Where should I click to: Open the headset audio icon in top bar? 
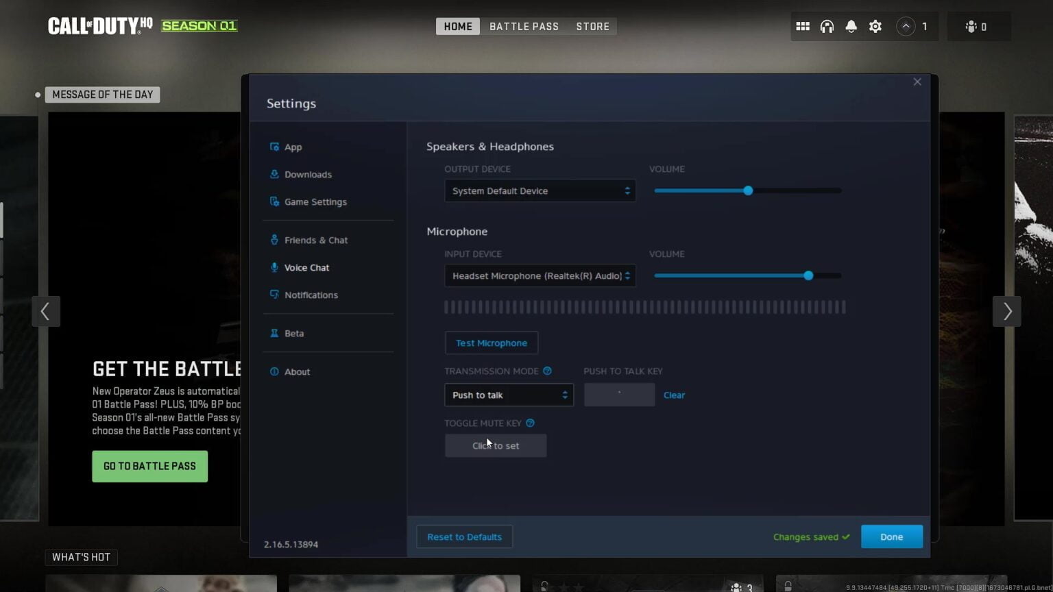(x=827, y=26)
